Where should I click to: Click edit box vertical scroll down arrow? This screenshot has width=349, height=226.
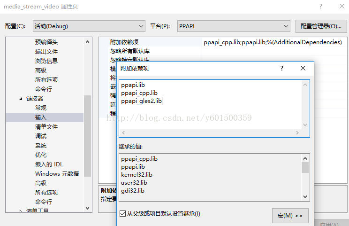tap(305, 125)
